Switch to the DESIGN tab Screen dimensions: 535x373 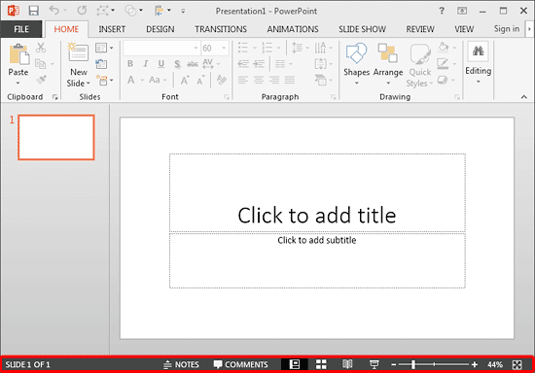[160, 29]
